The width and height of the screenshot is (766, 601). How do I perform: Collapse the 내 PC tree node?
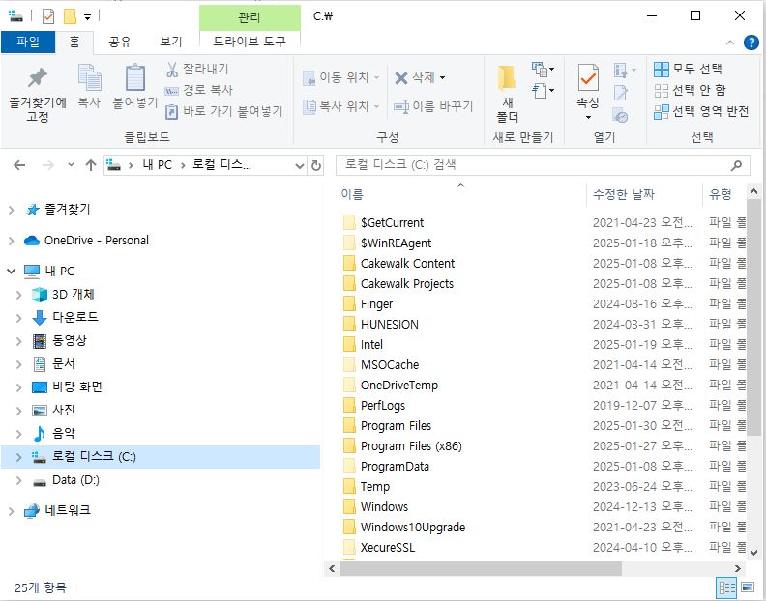click(12, 271)
